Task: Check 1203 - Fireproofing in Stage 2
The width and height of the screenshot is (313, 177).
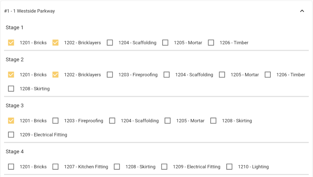Action: [110, 75]
